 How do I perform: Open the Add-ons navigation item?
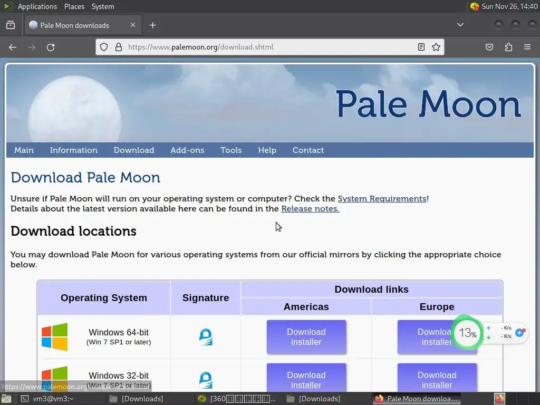pyautogui.click(x=187, y=150)
